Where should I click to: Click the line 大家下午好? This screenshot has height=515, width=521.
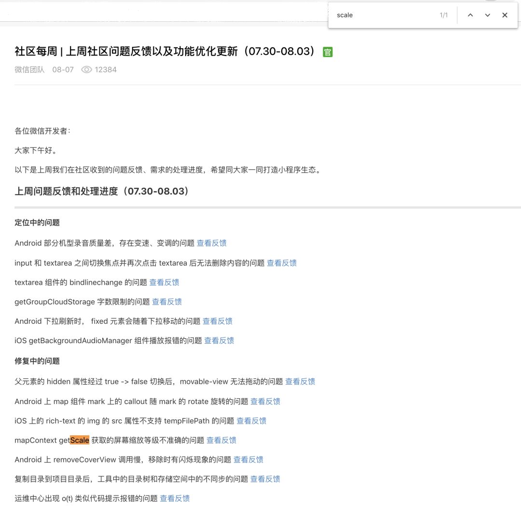pos(37,150)
